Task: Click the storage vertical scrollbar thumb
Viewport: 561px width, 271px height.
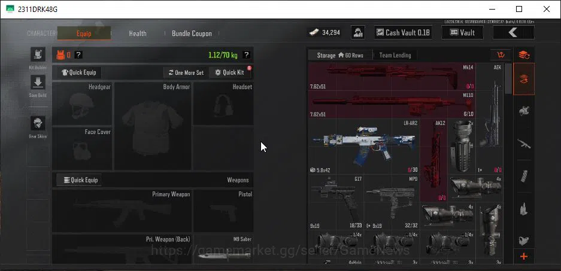Action: click(x=508, y=79)
